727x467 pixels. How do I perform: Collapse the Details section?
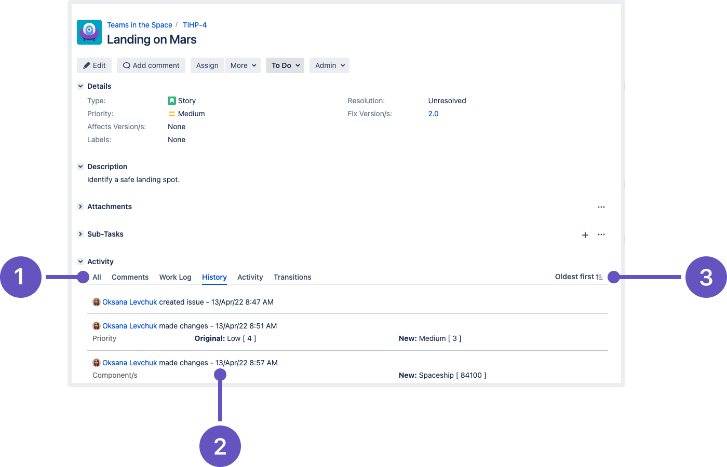(80, 86)
